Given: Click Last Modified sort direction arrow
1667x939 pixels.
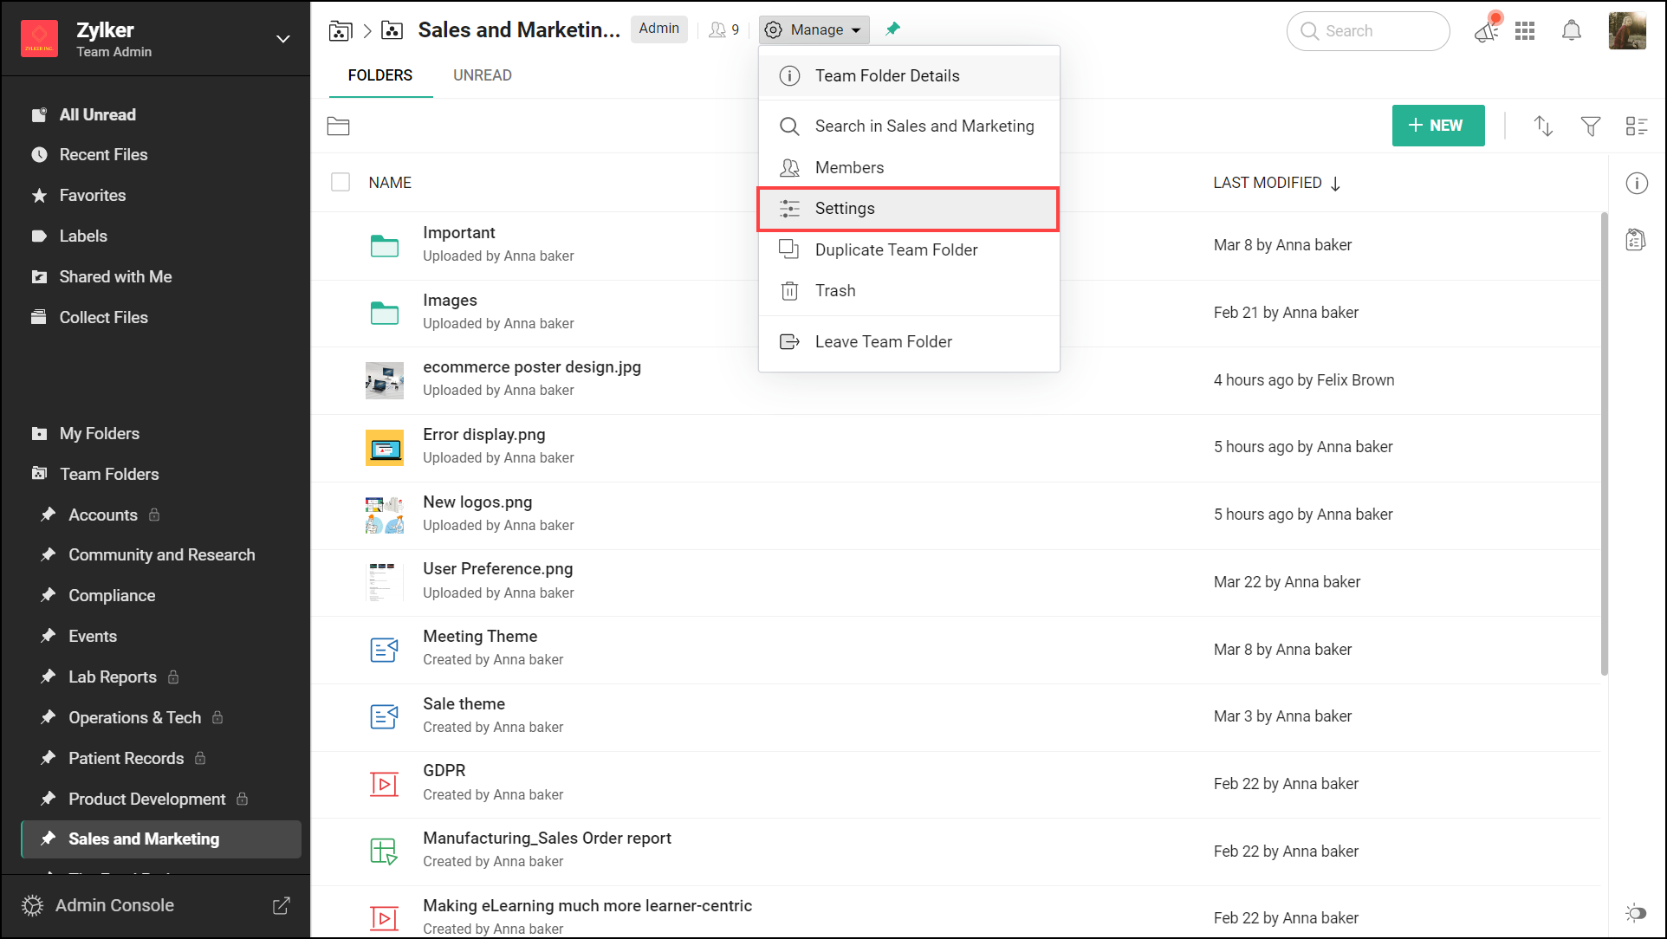Looking at the screenshot, I should point(1335,184).
